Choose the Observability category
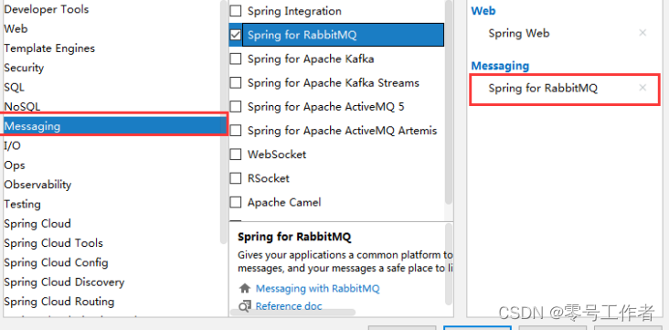The height and width of the screenshot is (330, 669). (x=37, y=185)
